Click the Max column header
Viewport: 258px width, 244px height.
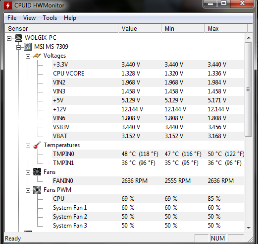[226, 28]
